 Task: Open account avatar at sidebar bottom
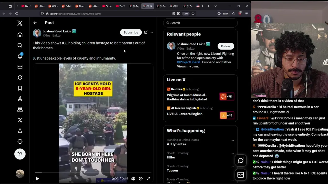pyautogui.click(x=20, y=174)
